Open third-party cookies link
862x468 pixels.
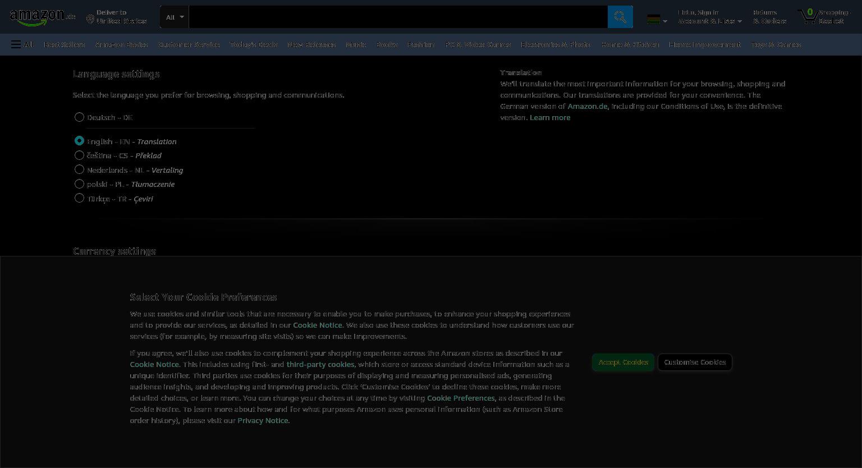pyautogui.click(x=320, y=364)
